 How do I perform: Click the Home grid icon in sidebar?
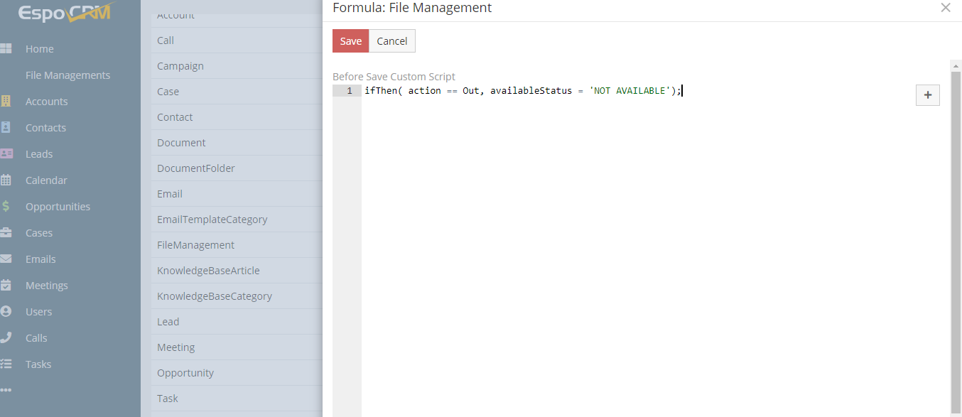[6, 49]
